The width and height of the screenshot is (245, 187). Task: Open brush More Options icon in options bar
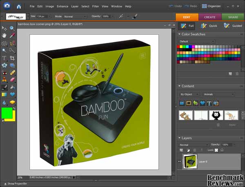(x=135, y=16)
